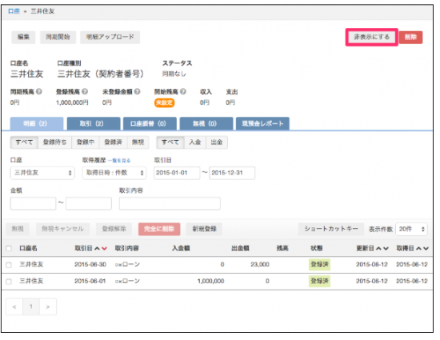Click the orange 未設定 badge
440x340 pixels.
(164, 102)
